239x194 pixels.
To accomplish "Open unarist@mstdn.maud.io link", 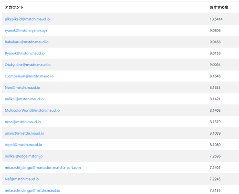I will pyautogui.click(x=24, y=133).
